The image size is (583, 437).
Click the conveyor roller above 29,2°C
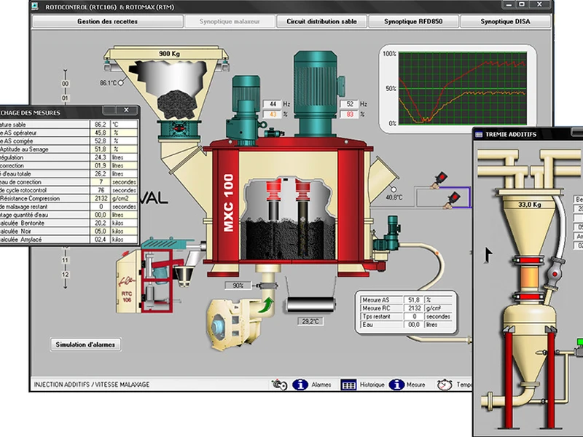310,305
